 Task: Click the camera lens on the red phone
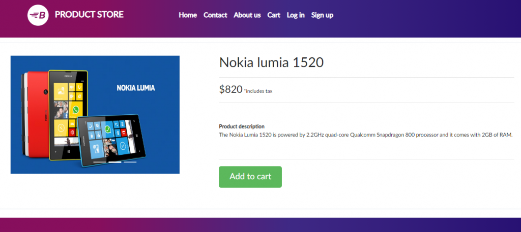[x=45, y=91]
